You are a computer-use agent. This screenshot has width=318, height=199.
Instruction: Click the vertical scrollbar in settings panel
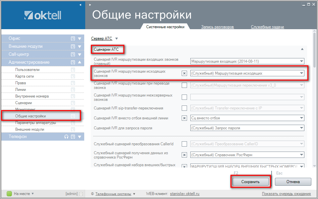[314, 99]
